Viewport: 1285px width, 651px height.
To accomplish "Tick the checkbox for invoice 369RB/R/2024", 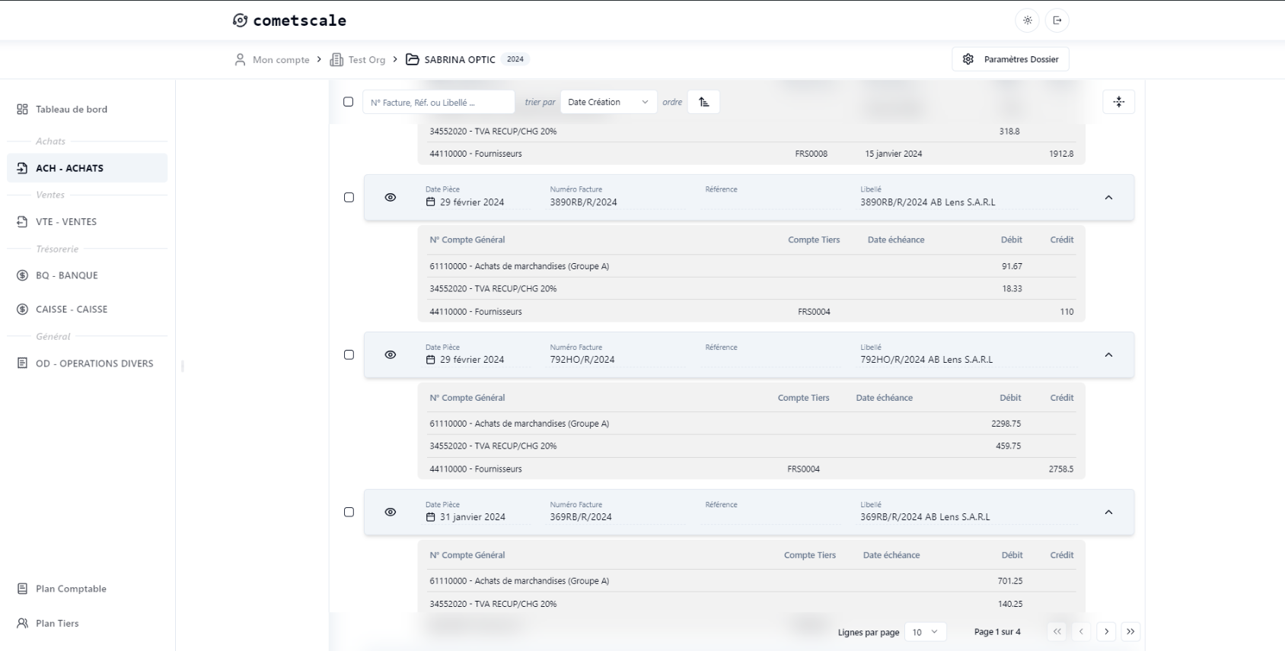I will tap(349, 513).
